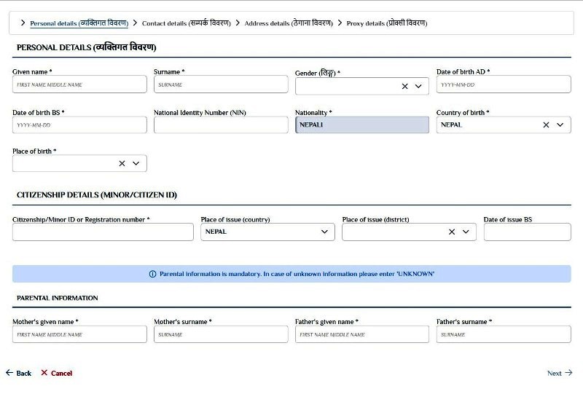The width and height of the screenshot is (583, 394).
Task: Focus Father's given name field
Action: click(x=362, y=334)
